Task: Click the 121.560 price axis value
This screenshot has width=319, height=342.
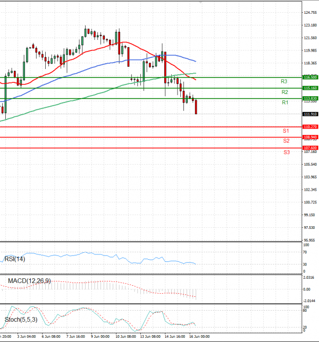Action: (310, 38)
